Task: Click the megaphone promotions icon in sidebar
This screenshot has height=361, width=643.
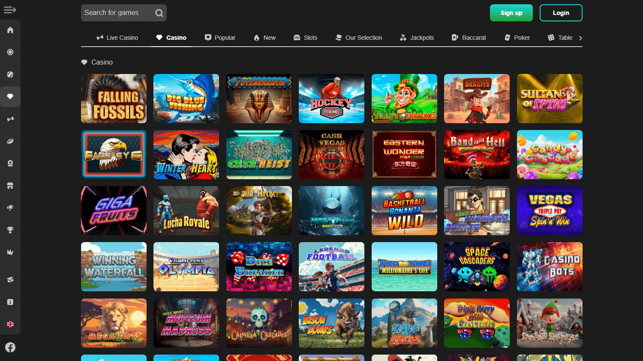Action: (x=10, y=207)
